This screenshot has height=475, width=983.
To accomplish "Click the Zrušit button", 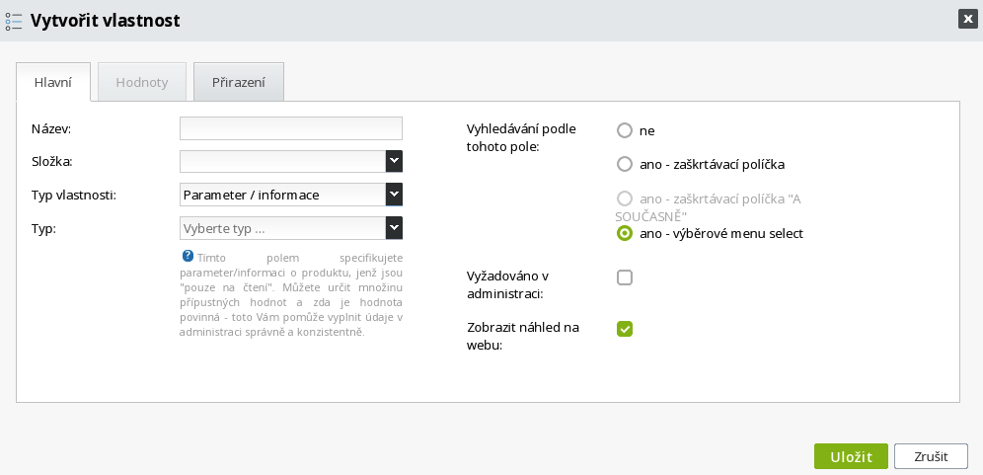I will [931, 457].
